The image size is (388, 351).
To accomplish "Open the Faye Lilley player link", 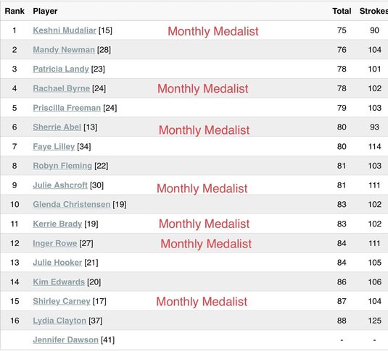I will point(54,146).
